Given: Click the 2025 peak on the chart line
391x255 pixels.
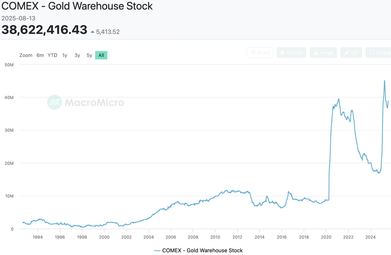Looking at the screenshot, I should tap(384, 81).
